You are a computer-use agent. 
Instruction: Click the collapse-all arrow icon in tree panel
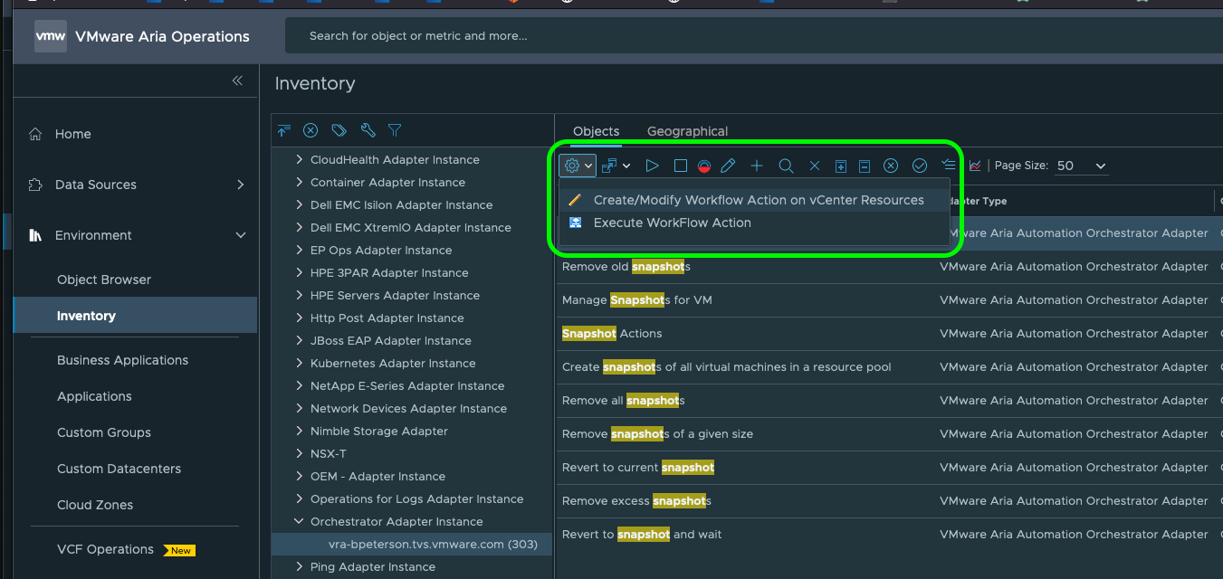[x=283, y=130]
